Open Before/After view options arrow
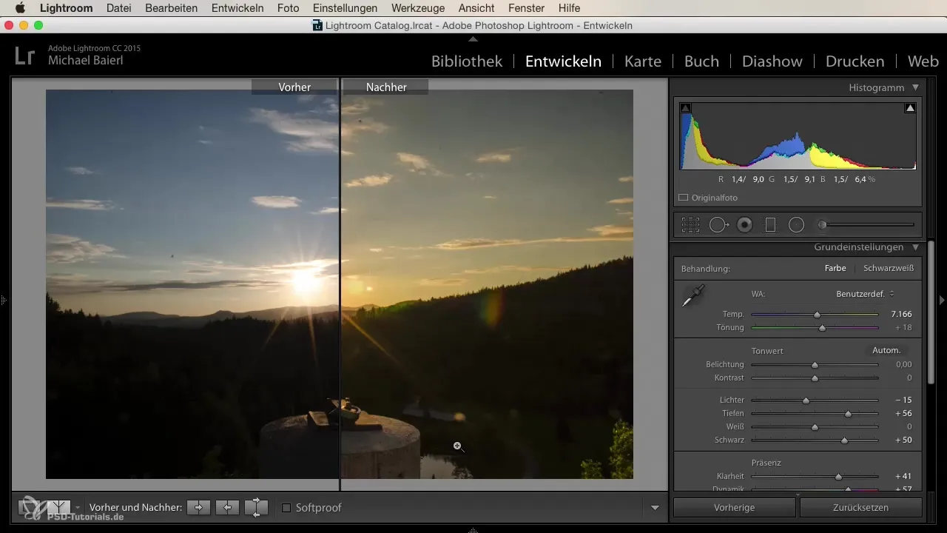947x533 pixels. pos(78,508)
